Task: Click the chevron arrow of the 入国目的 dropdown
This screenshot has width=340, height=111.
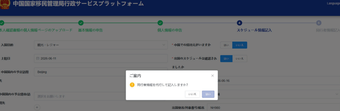Action: coord(164,45)
